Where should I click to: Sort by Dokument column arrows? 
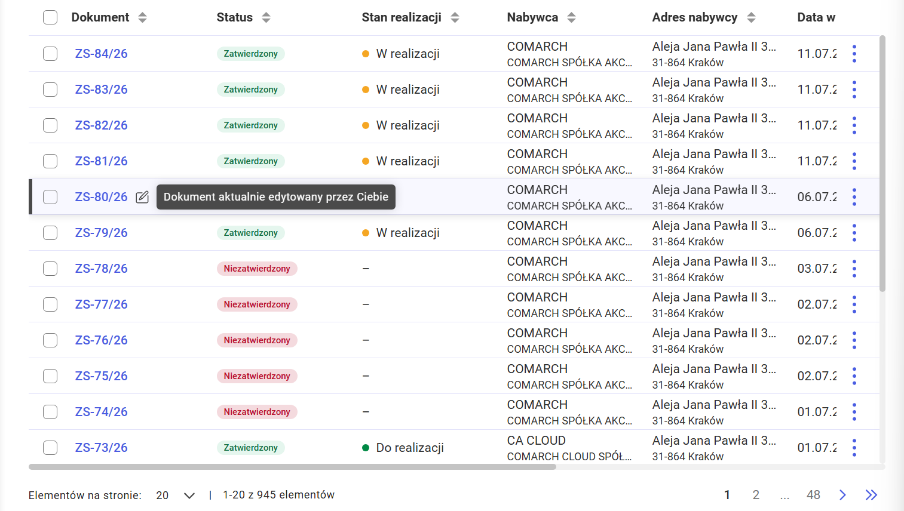(x=142, y=17)
